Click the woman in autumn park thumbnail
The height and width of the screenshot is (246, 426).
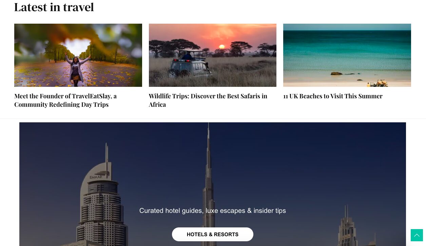pos(78,55)
